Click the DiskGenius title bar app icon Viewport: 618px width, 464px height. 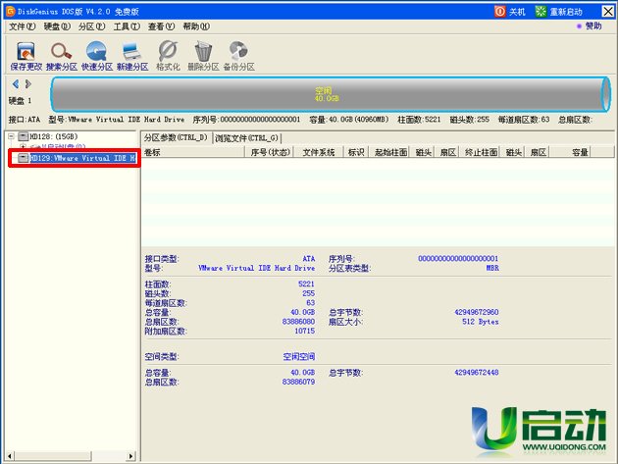(11, 11)
